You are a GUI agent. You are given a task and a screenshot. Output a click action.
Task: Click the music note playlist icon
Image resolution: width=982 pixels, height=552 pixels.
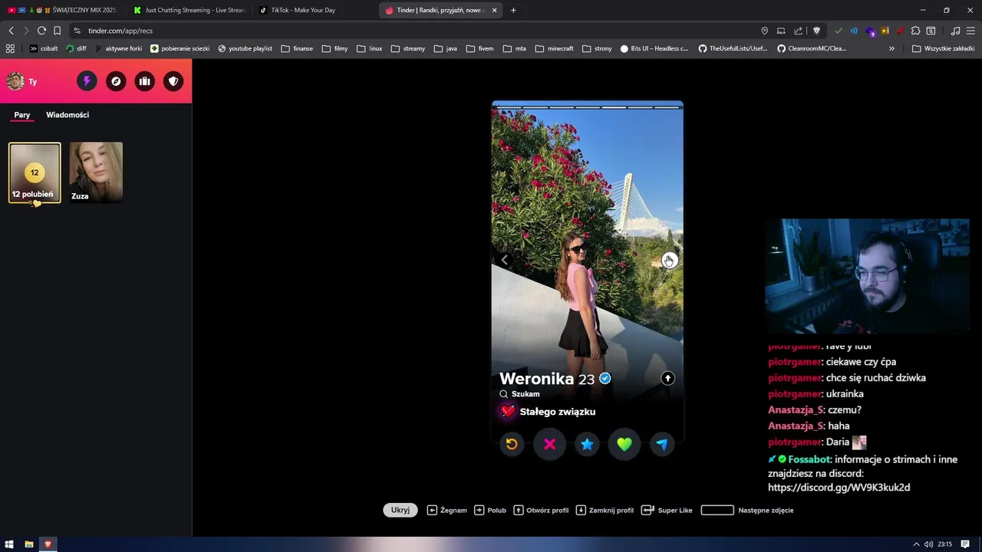click(955, 31)
